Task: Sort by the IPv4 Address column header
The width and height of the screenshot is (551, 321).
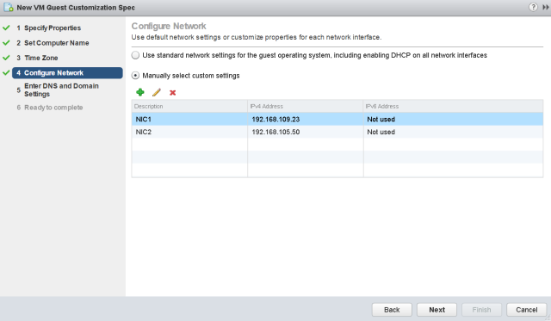Action: click(306, 106)
